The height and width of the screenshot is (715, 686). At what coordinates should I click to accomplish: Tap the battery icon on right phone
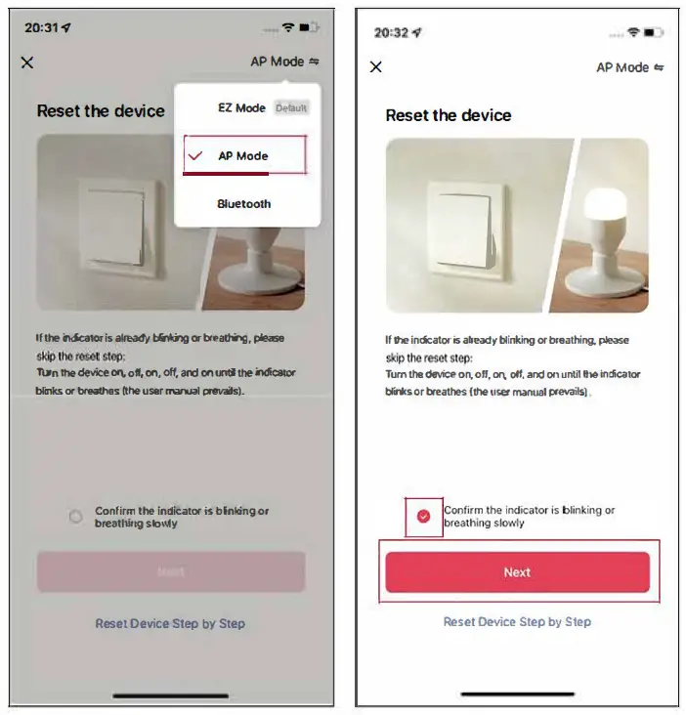653,33
